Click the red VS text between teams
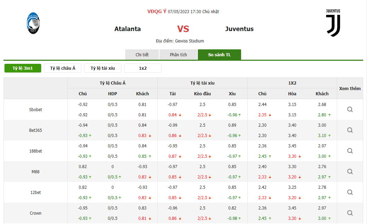The image size is (367, 224). pyautogui.click(x=183, y=29)
